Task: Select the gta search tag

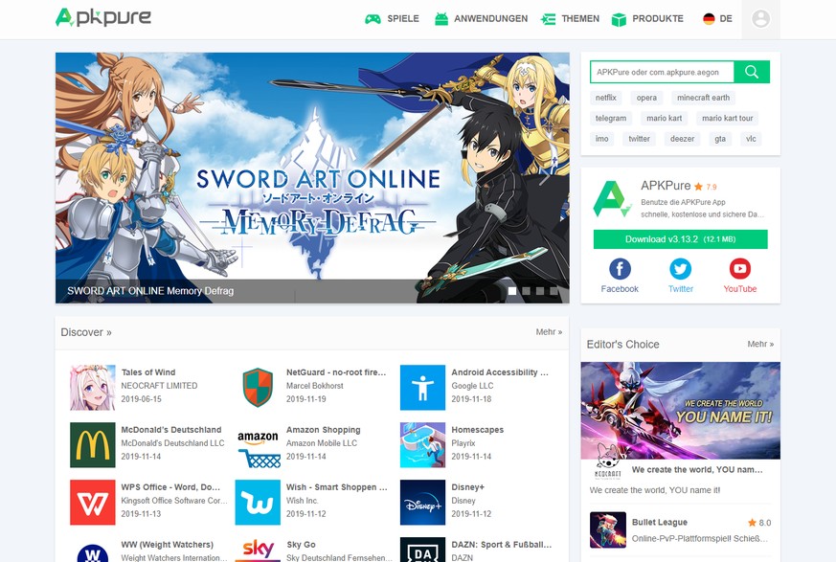Action: coord(720,139)
